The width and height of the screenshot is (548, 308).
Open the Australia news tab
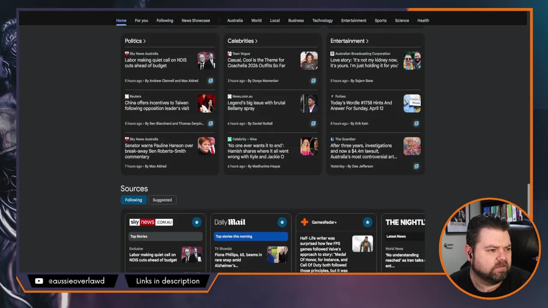[235, 21]
